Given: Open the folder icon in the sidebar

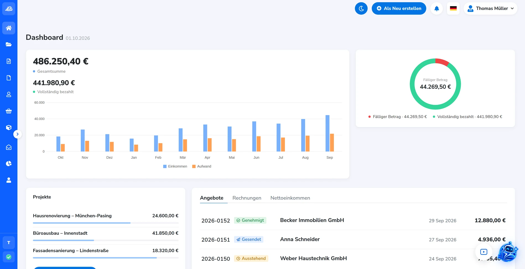Looking at the screenshot, I should point(9,45).
